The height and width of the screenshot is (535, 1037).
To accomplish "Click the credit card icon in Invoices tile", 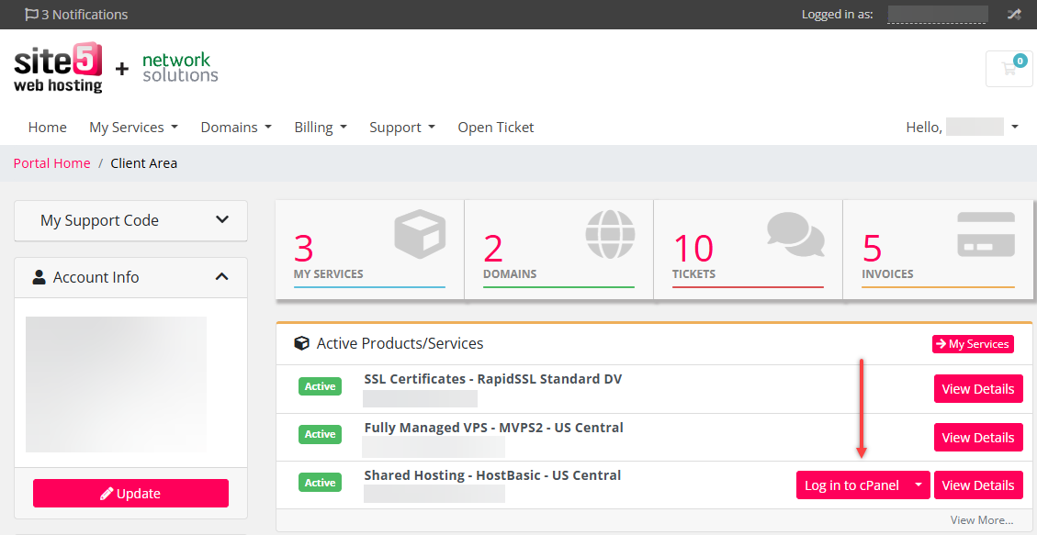I will pyautogui.click(x=986, y=235).
